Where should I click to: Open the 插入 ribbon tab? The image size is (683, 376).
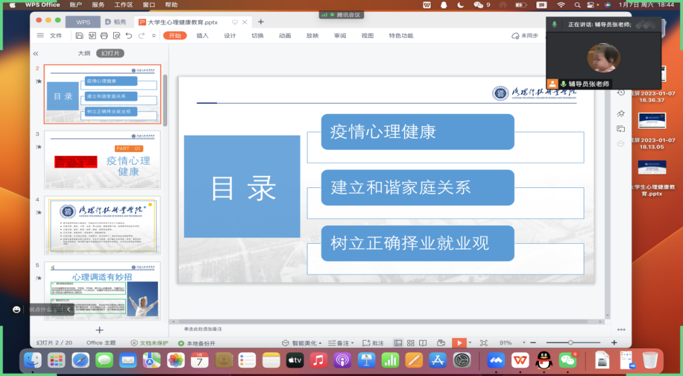(x=202, y=36)
